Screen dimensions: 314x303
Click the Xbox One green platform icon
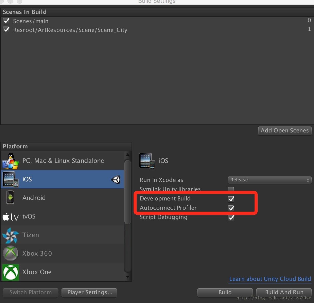11,272
